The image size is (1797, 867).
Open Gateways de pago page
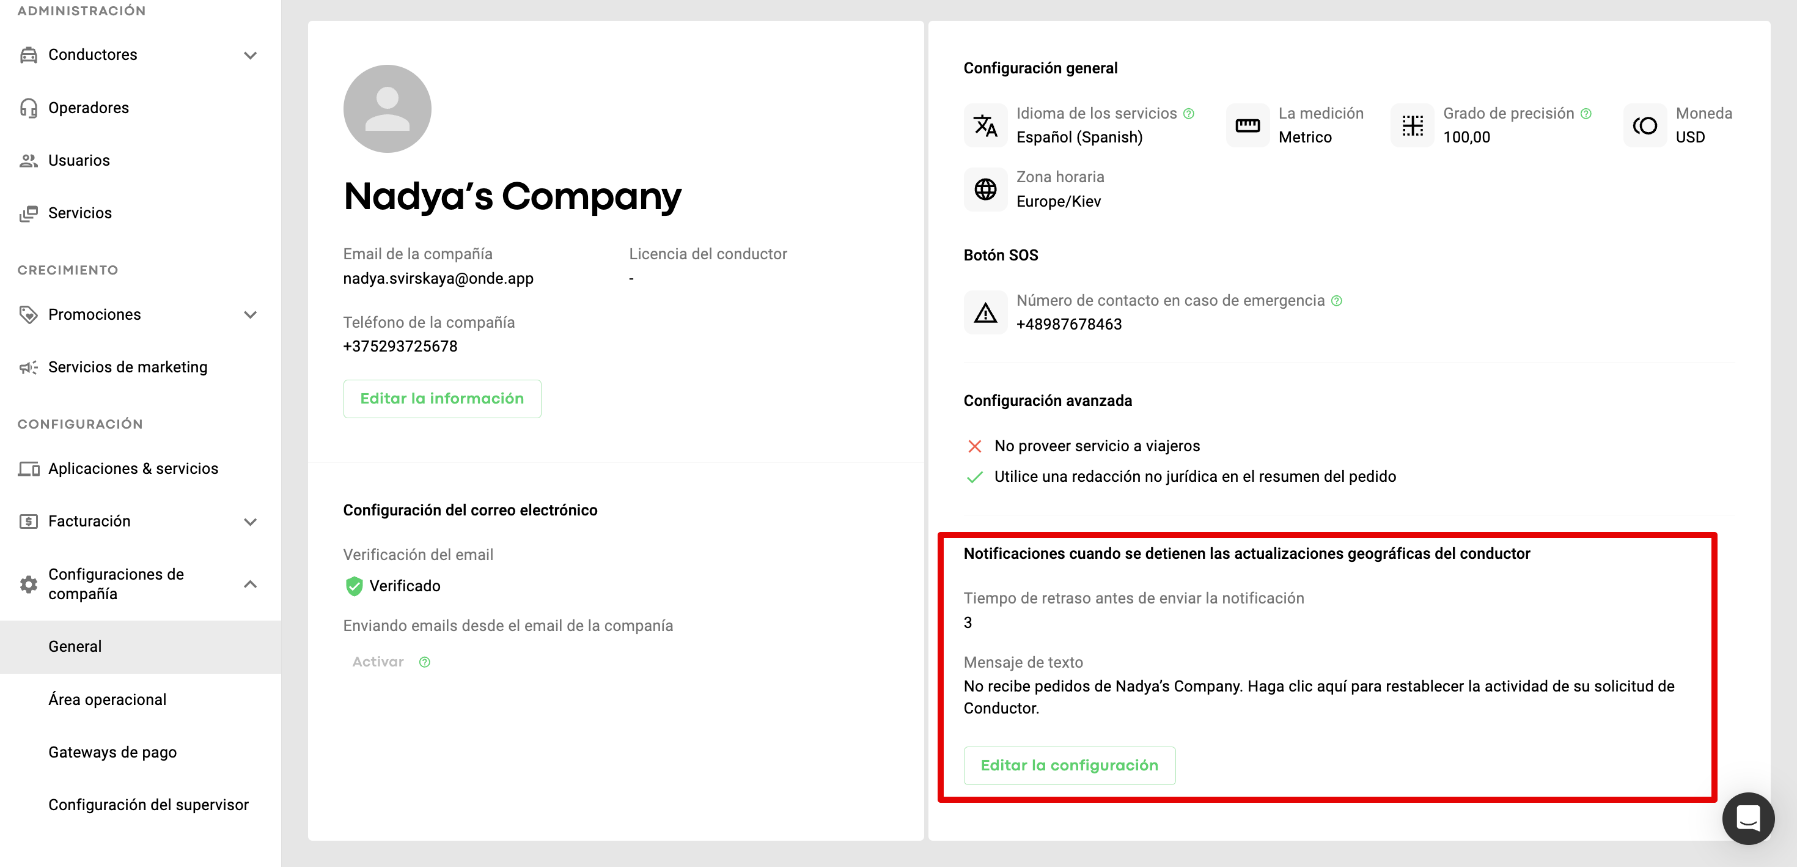click(x=112, y=752)
